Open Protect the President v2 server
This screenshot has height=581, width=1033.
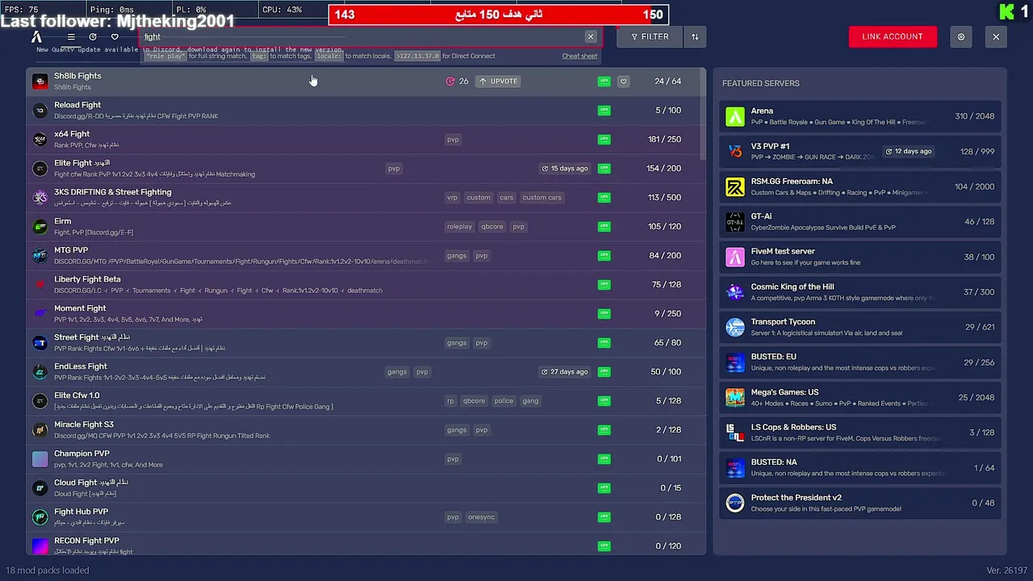(x=860, y=503)
